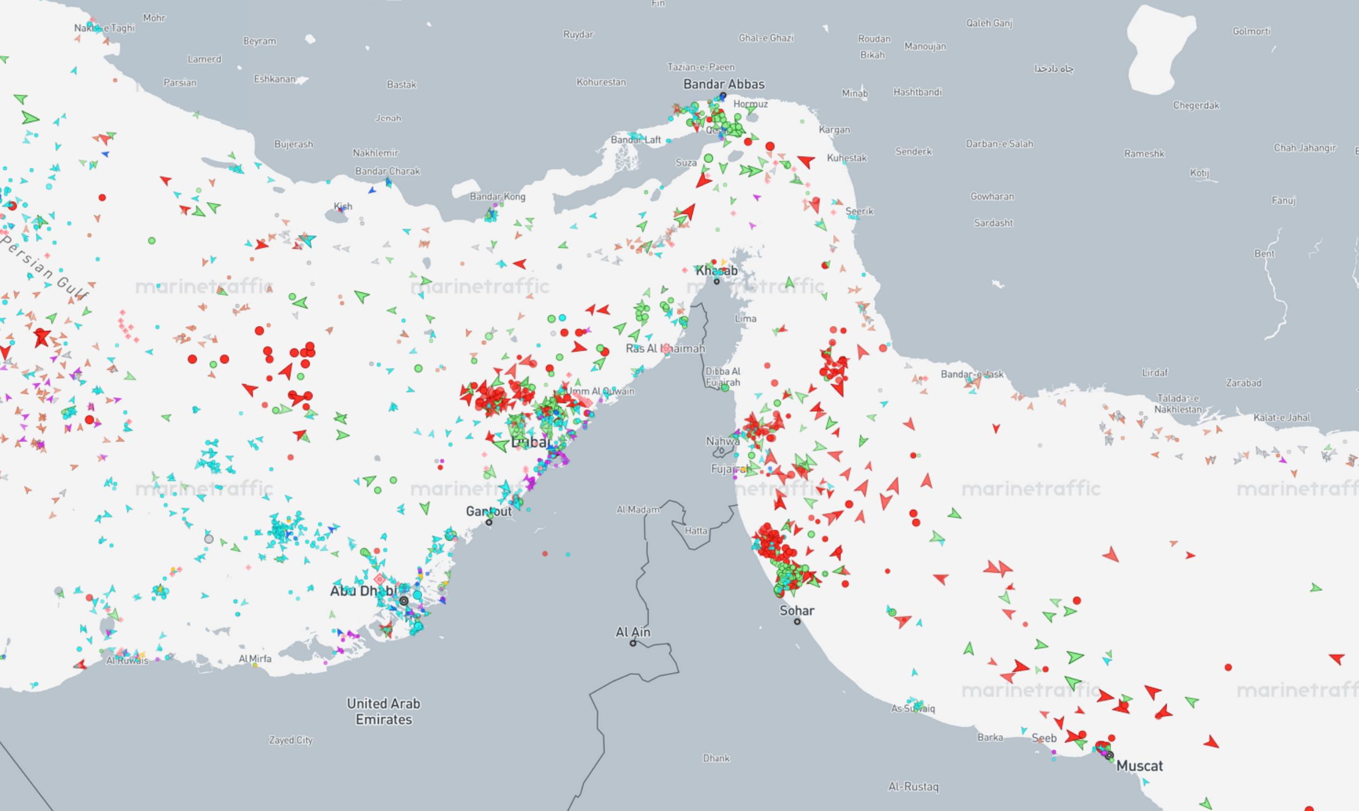Select the red vessel arrow left of Al Ruwais
Screen dimensions: 1359x811
[x=80, y=665]
